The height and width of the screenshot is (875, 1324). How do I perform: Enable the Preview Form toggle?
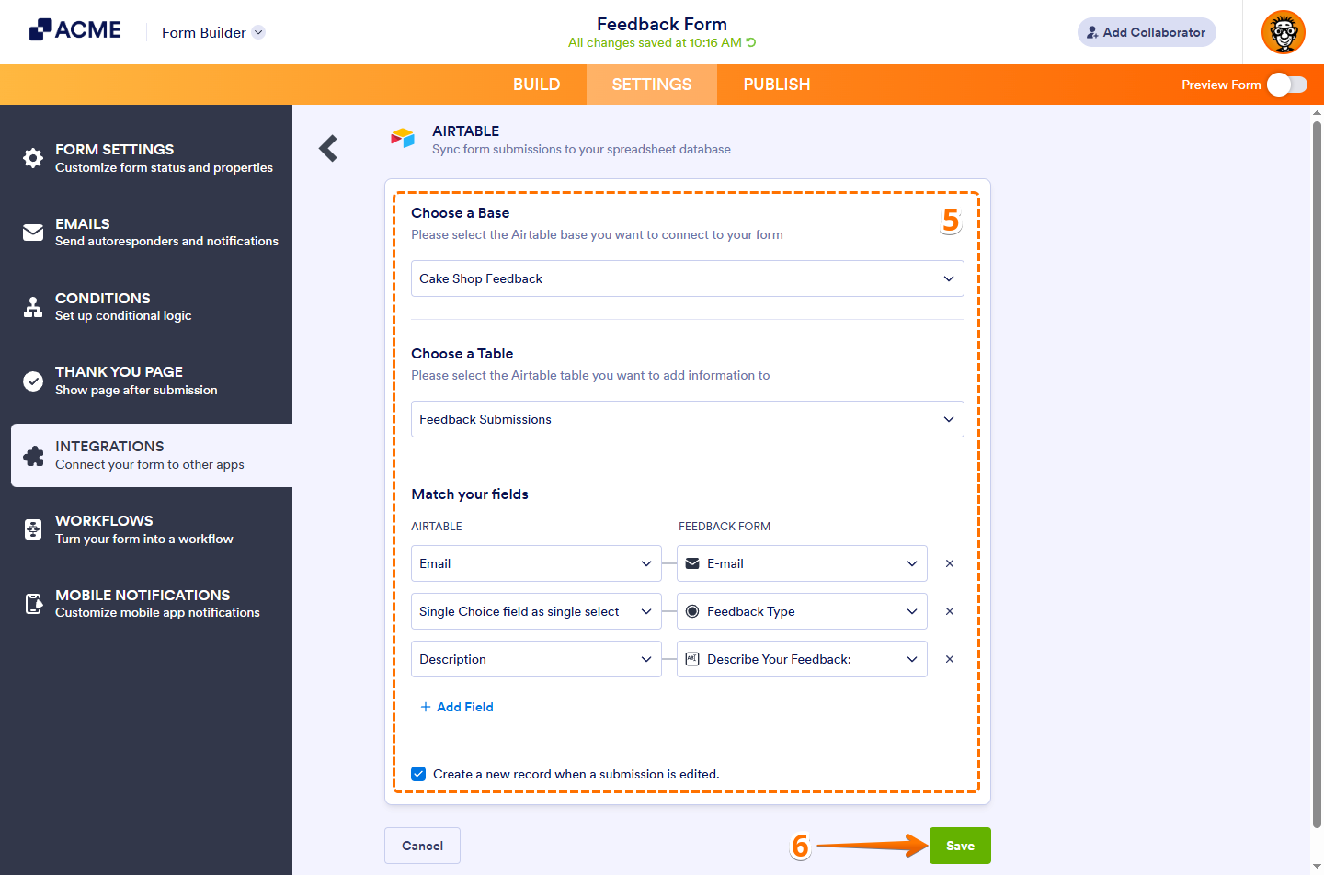coord(1285,84)
